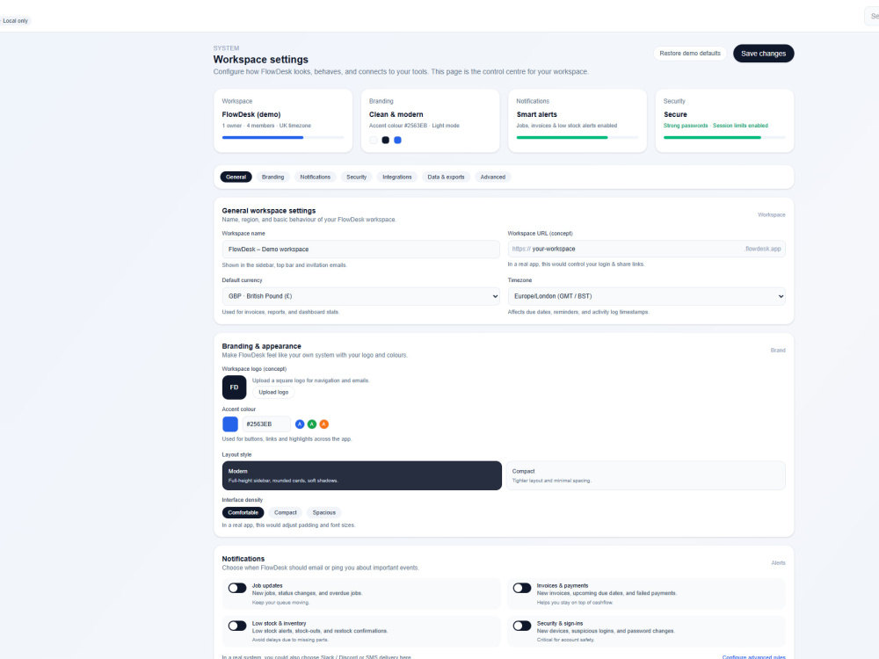Image resolution: width=879 pixels, height=659 pixels.
Task: Toggle the Security & sign-ins switch
Action: [522, 626]
